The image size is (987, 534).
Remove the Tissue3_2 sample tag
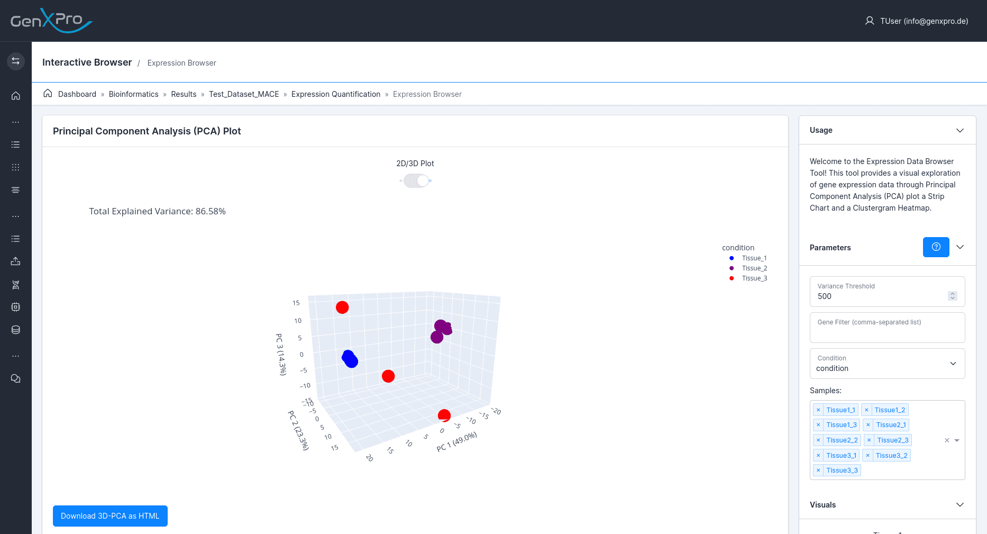[x=867, y=456]
